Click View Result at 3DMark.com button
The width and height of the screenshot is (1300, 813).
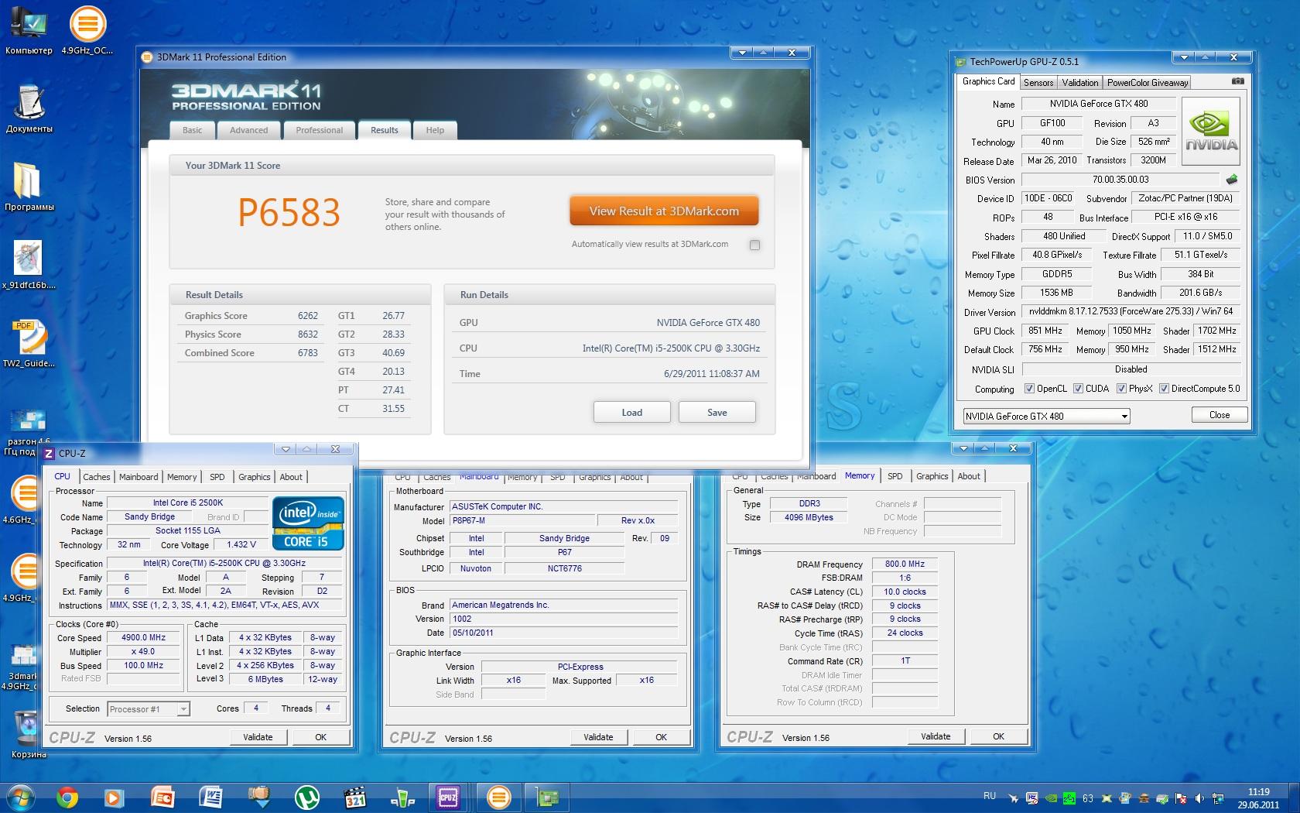point(664,211)
